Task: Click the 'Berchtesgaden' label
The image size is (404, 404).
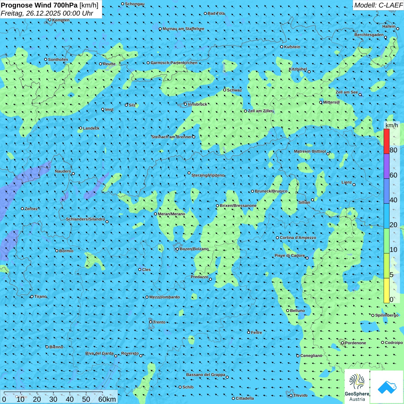Action: [x=369, y=35]
